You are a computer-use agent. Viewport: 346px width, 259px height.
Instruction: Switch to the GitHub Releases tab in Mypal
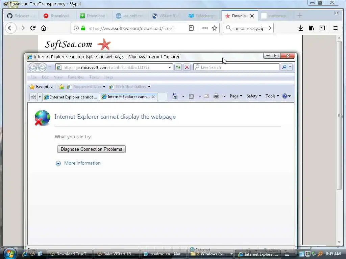pos(21,16)
